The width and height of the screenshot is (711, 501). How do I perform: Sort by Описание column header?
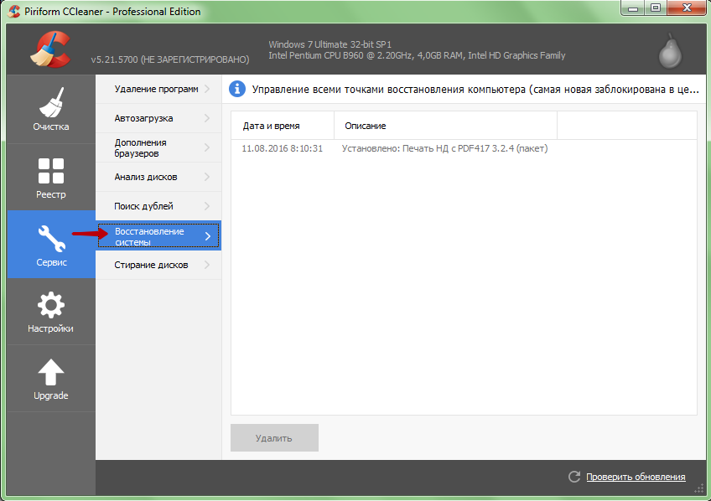click(x=445, y=126)
